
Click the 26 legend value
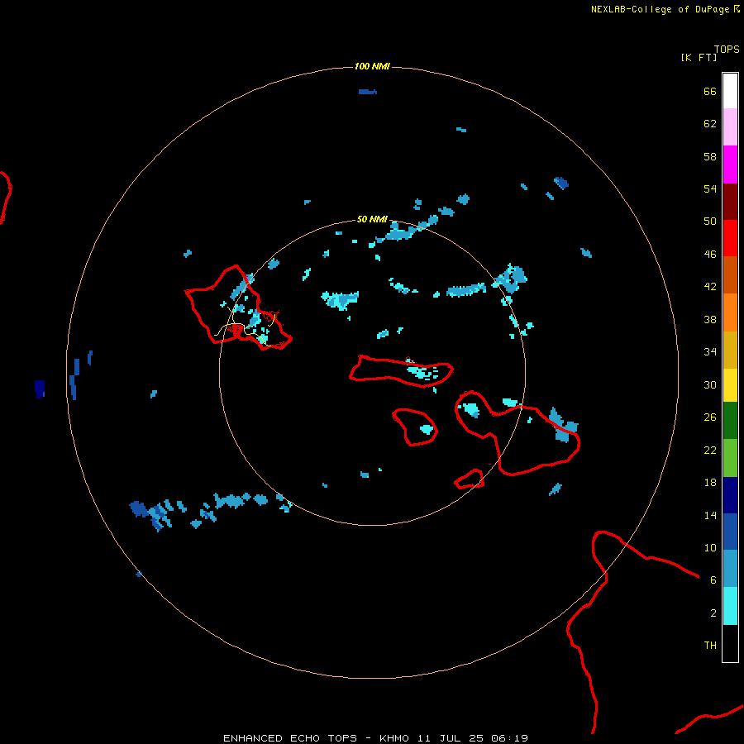(x=710, y=417)
